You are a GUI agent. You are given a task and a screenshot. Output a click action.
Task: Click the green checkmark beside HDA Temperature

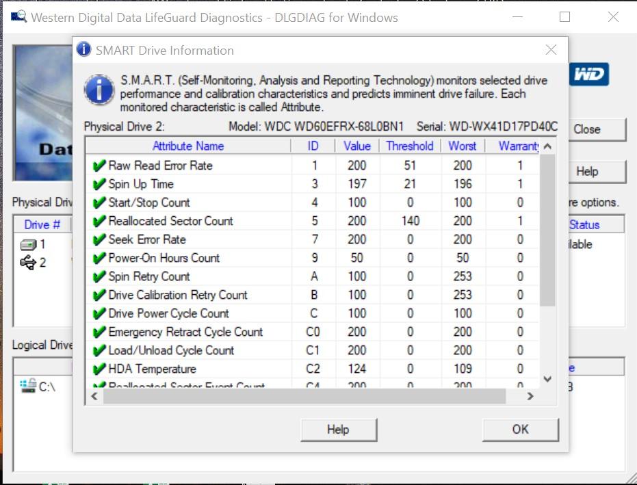click(99, 369)
